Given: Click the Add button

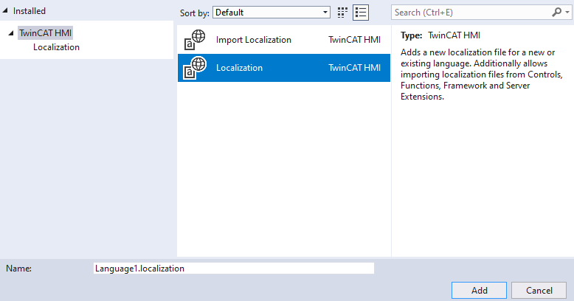Looking at the screenshot, I should pyautogui.click(x=479, y=291).
